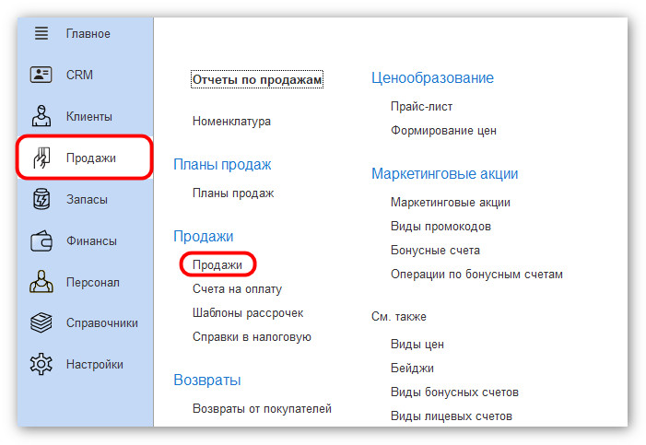The width and height of the screenshot is (646, 445).
Task: Select the Продажи sidebar section label
Action: tap(91, 158)
